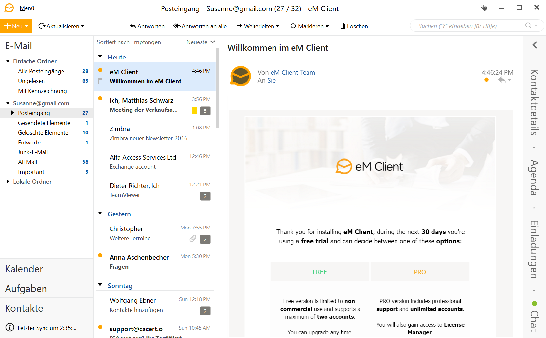Expand the Lokale Ordner tree
546x338 pixels.
coord(8,181)
